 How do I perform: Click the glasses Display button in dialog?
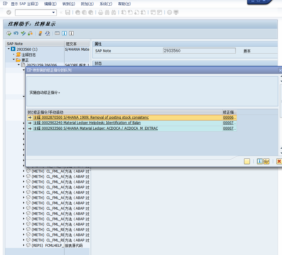click(266, 161)
